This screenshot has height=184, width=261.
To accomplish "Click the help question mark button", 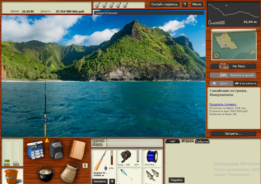I will click(185, 4).
